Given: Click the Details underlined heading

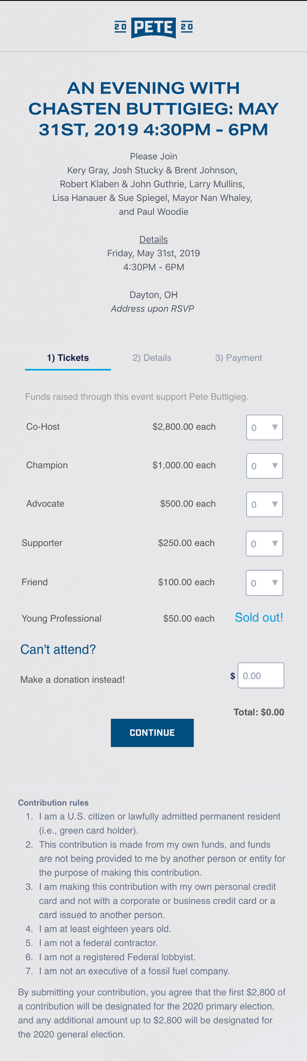Looking at the screenshot, I should (x=153, y=239).
